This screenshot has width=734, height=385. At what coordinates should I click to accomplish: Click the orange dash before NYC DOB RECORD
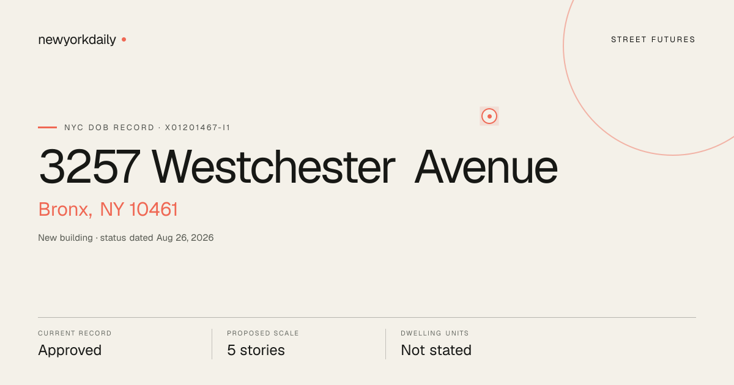pos(47,128)
